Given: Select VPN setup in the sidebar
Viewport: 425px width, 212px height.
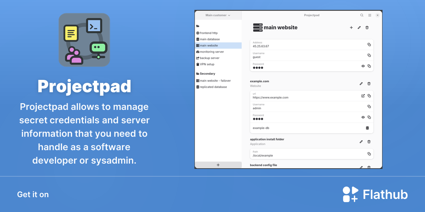Looking at the screenshot, I should [x=218, y=64].
